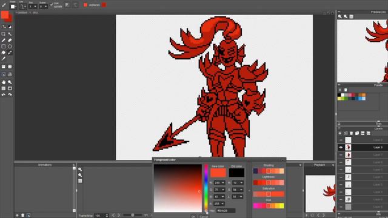Expand the Tiles panel header
The image size is (388, 218).
(x=339, y=124)
